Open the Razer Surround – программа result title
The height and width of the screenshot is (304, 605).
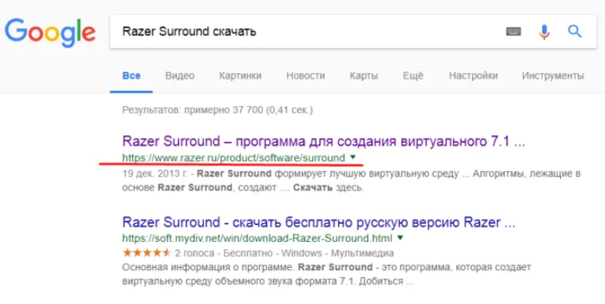[324, 141]
